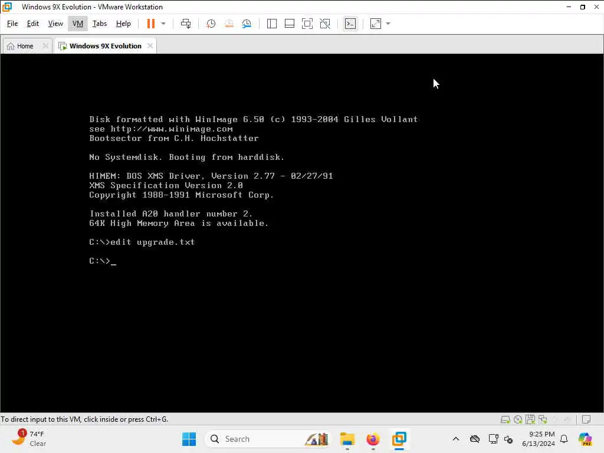The image size is (604, 453).
Task: Click the taskbar Search box
Action: 268,439
